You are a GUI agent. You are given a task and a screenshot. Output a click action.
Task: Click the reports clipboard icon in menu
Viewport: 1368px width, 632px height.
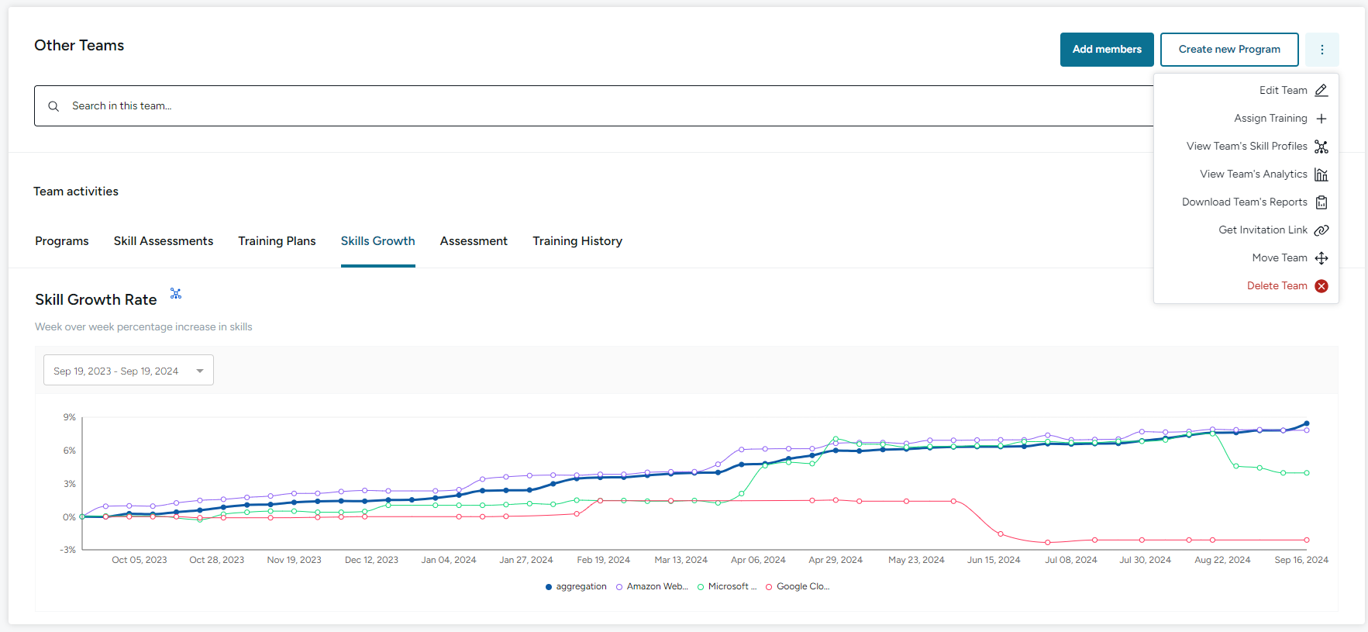pyautogui.click(x=1321, y=202)
